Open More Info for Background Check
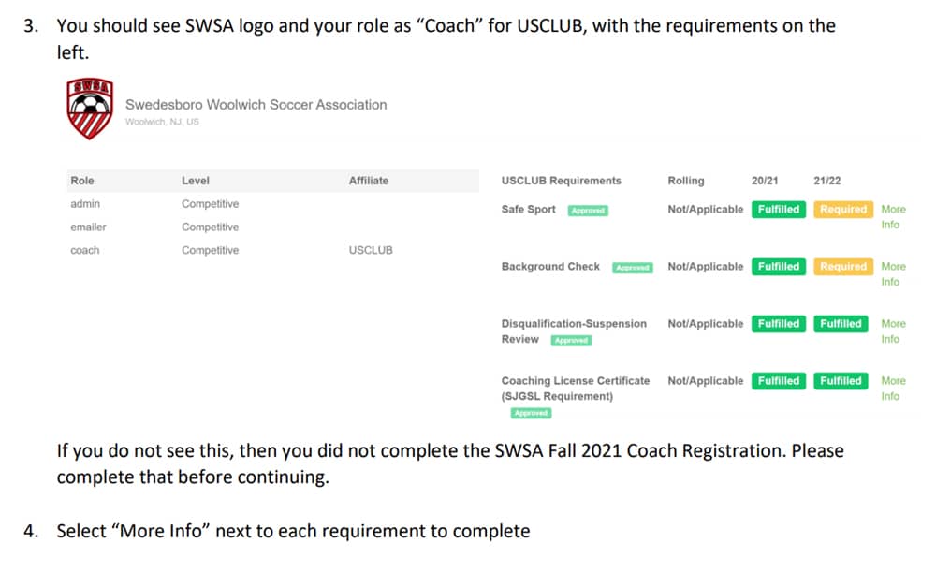Screen dimensions: 936x587 893,274
